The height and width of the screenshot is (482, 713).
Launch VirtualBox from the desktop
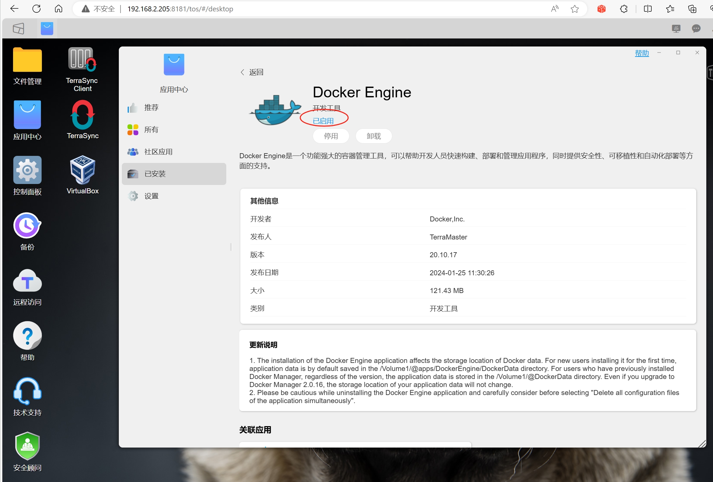point(82,170)
